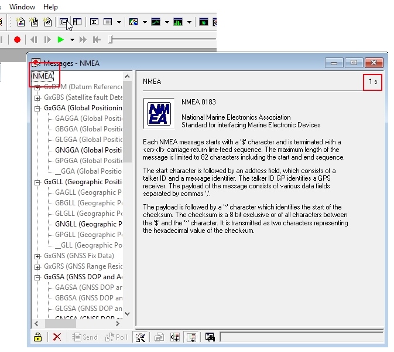Open the Chart View dropdown arrow
This screenshot has height=352, width=394.
[x=167, y=22]
